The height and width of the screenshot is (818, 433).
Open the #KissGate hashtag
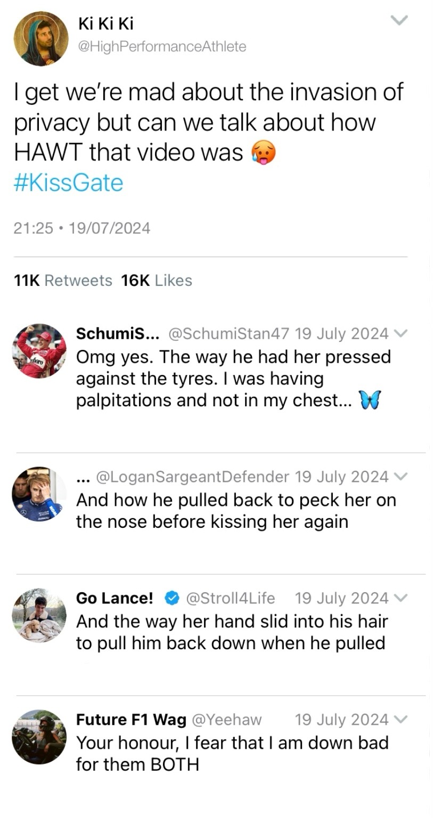coord(68,183)
